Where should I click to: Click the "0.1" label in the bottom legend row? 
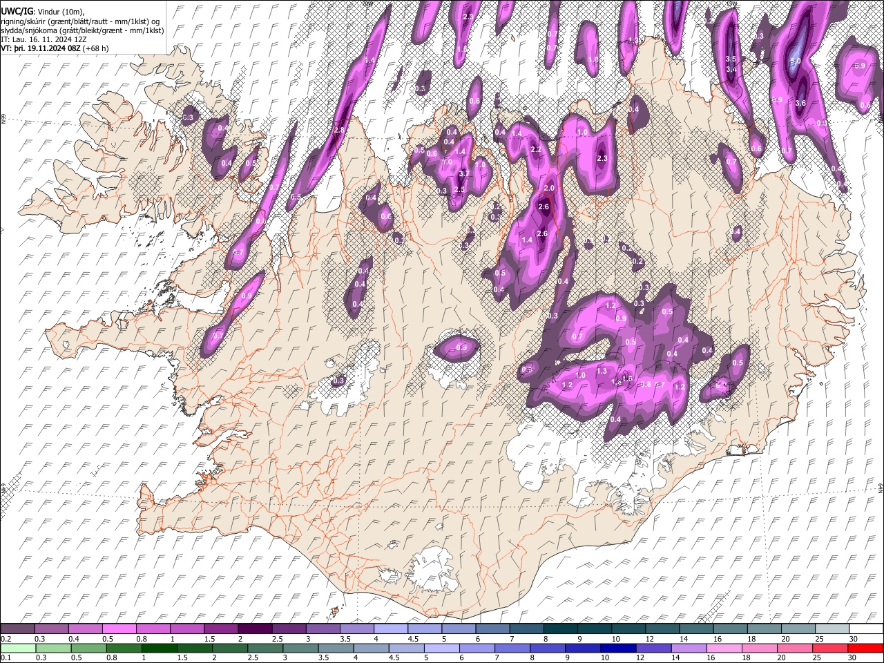(x=6, y=657)
